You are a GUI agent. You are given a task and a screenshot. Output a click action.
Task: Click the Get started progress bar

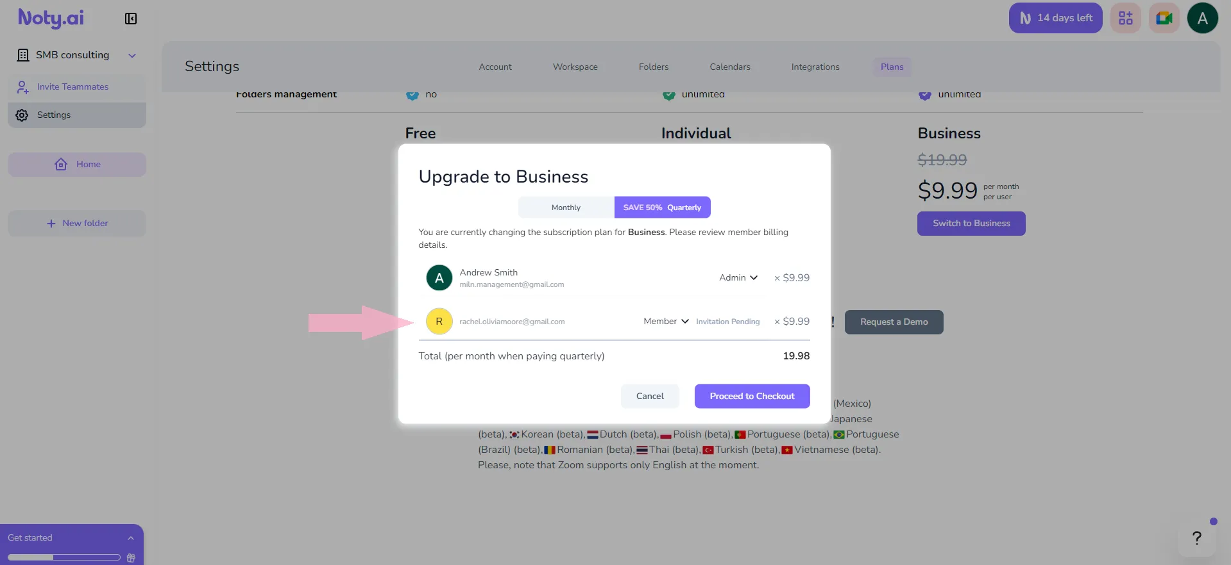[x=64, y=558]
